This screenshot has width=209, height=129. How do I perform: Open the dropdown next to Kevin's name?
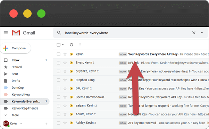[x=21, y=124]
